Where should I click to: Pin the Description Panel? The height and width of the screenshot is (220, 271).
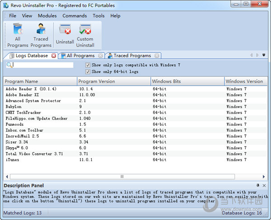(258, 185)
